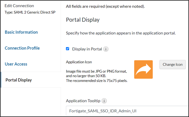Click the Application Icon label
The width and height of the screenshot is (189, 117).
79,62
